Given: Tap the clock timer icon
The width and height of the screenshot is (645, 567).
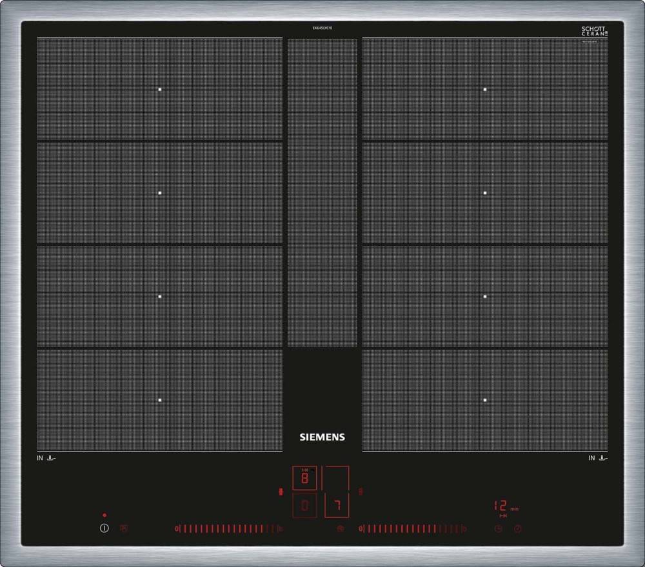Looking at the screenshot, I should 498,529.
